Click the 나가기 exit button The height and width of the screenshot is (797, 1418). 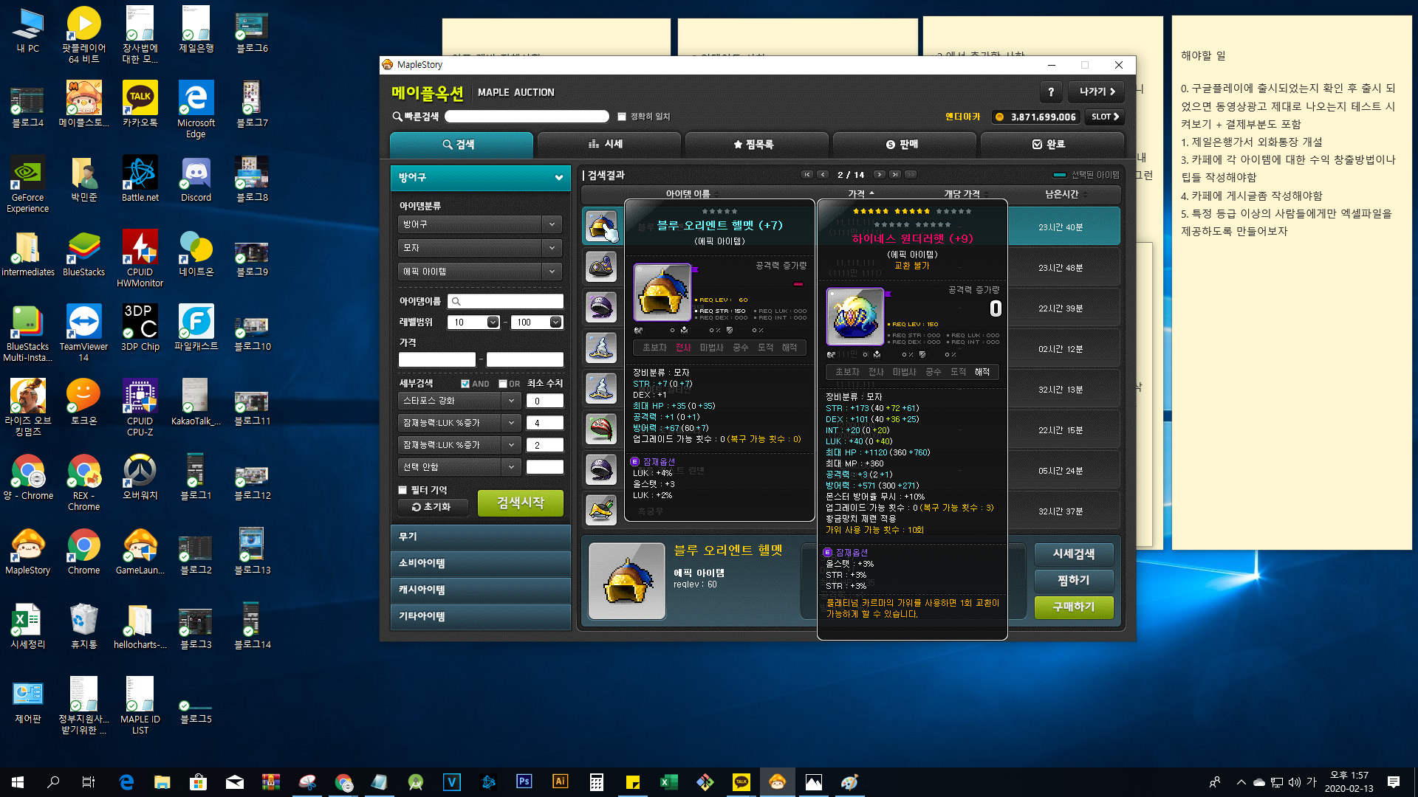pos(1097,92)
